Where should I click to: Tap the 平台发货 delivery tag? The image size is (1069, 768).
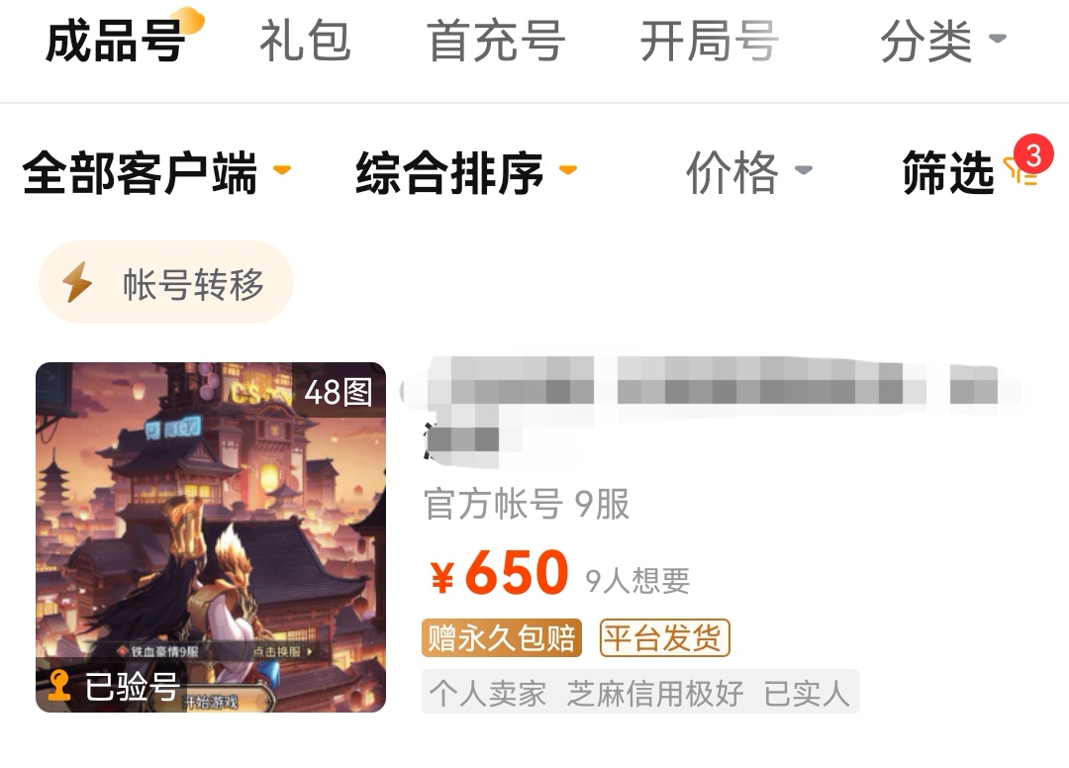pos(665,637)
